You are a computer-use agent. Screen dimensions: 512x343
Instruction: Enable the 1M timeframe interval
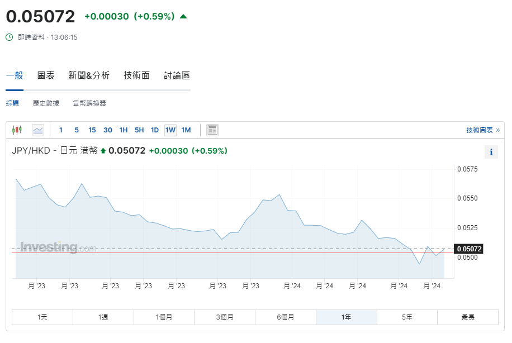coord(186,130)
